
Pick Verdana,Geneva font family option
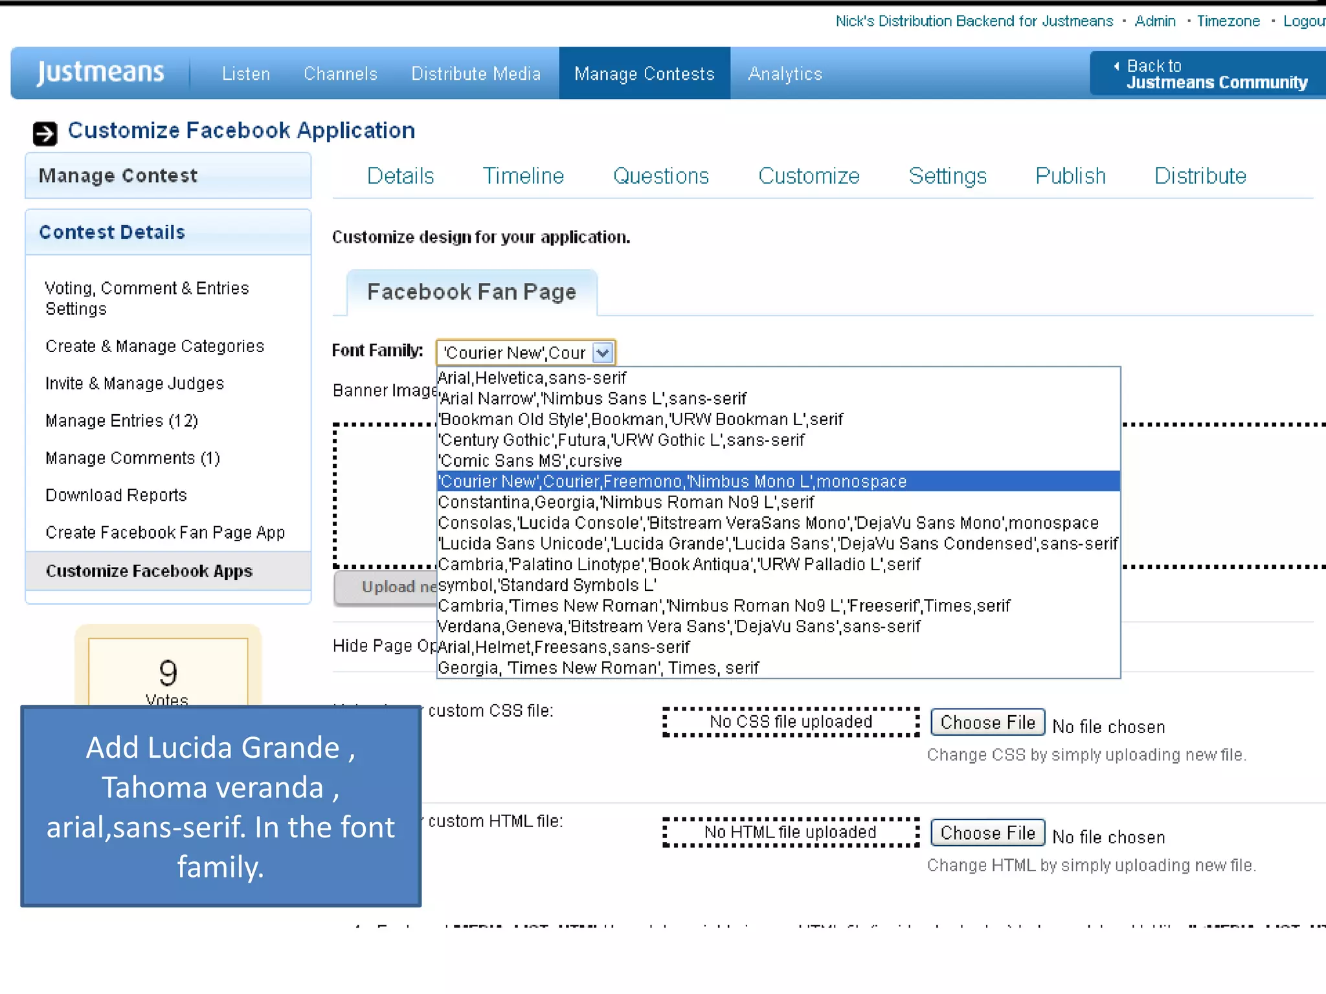click(x=679, y=626)
